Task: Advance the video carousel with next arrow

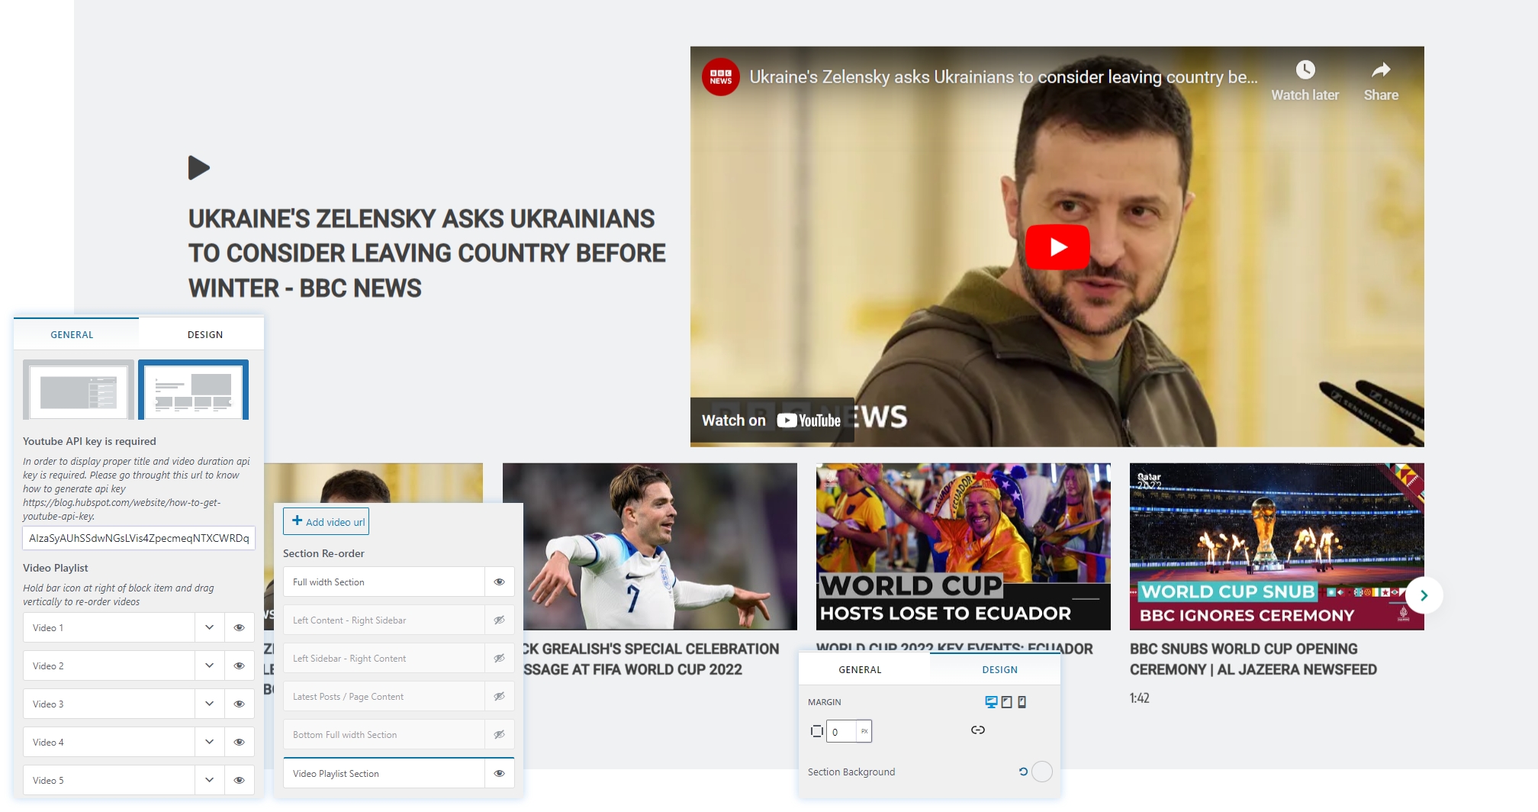Action: [1424, 595]
